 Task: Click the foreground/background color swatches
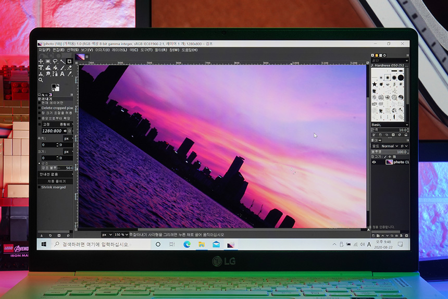[55, 88]
